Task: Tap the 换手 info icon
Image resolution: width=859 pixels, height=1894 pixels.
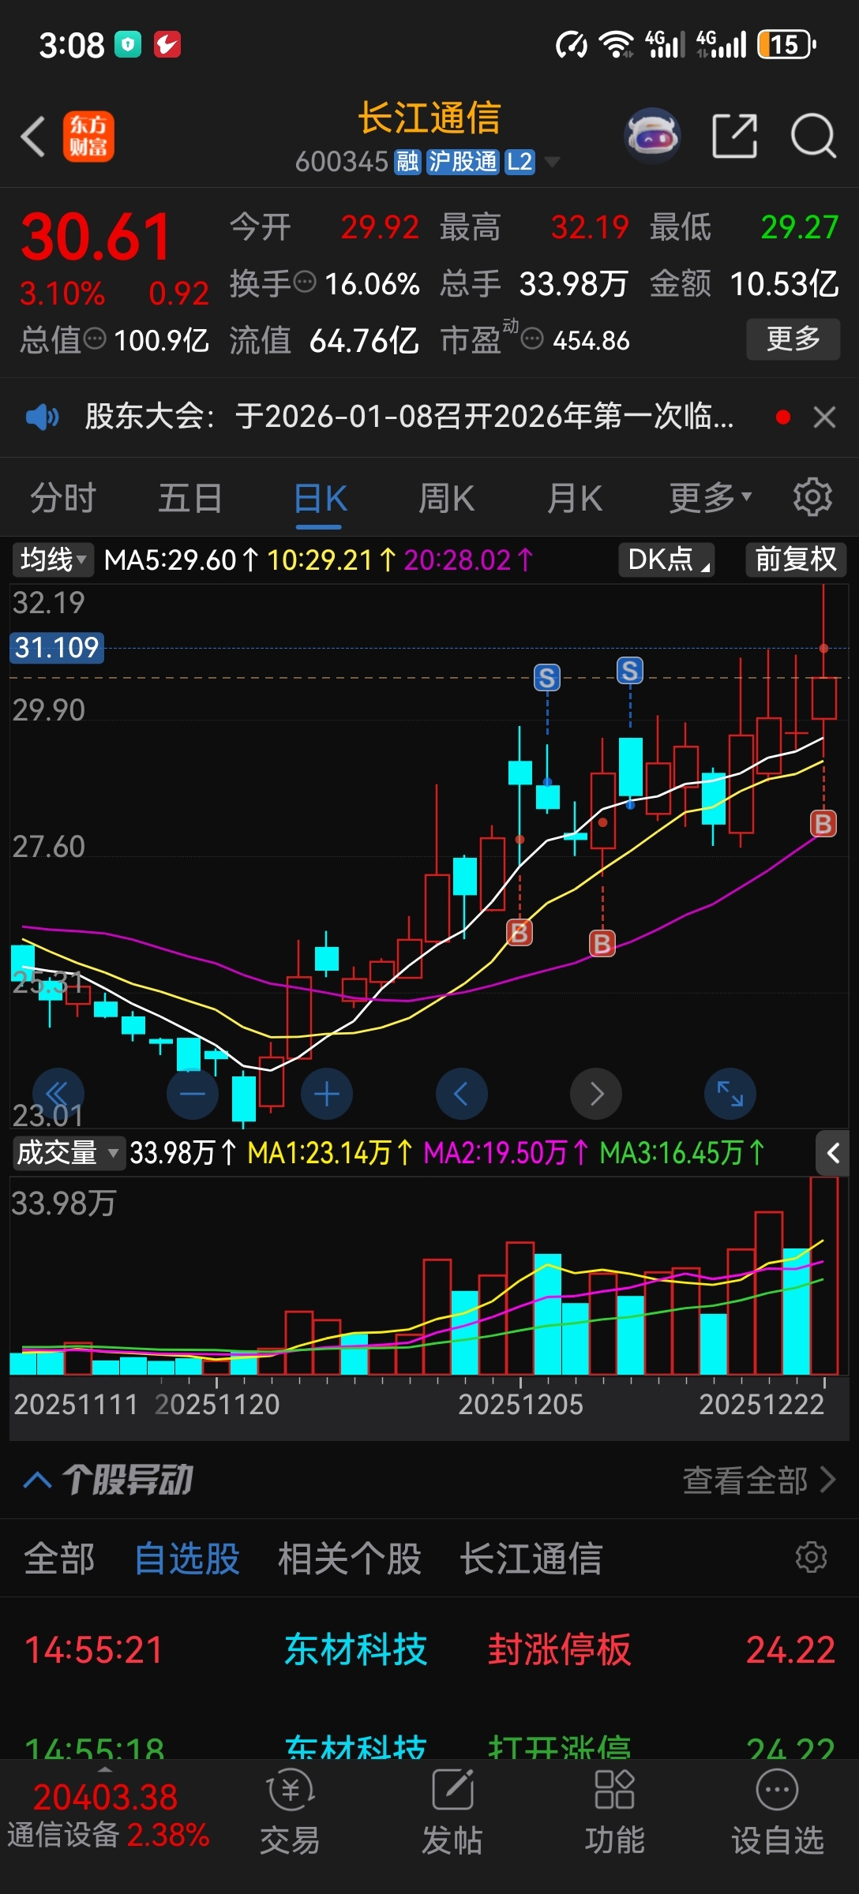Action: tap(305, 282)
